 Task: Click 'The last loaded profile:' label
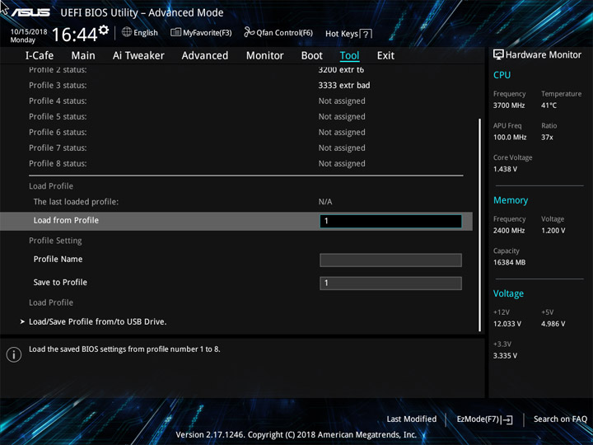(x=76, y=202)
